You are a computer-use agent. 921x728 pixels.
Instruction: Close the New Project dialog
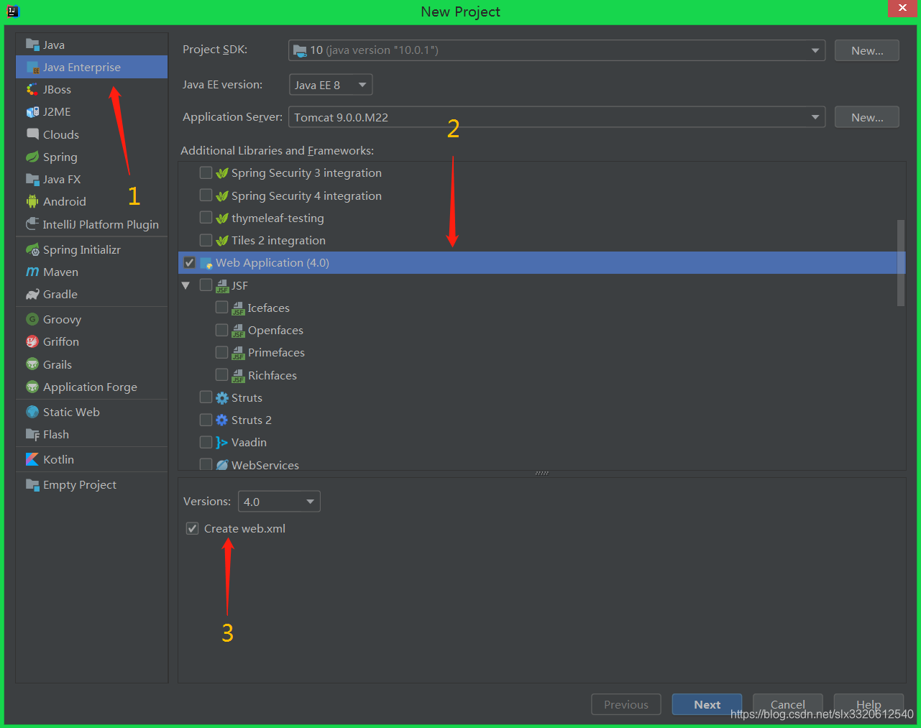pos(902,8)
